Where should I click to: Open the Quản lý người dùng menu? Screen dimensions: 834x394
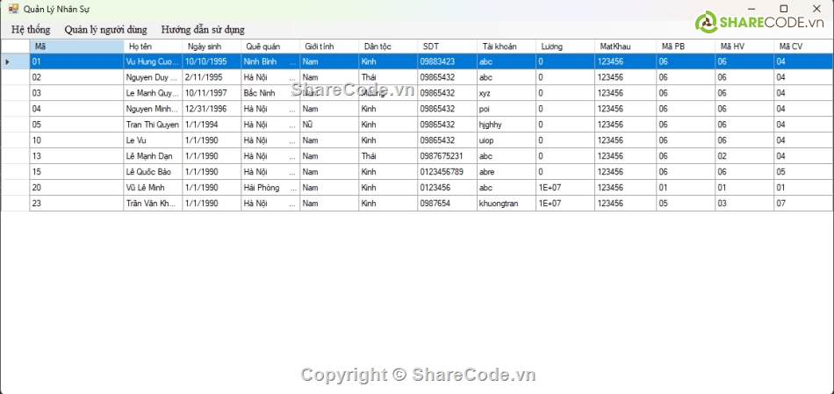tap(105, 29)
